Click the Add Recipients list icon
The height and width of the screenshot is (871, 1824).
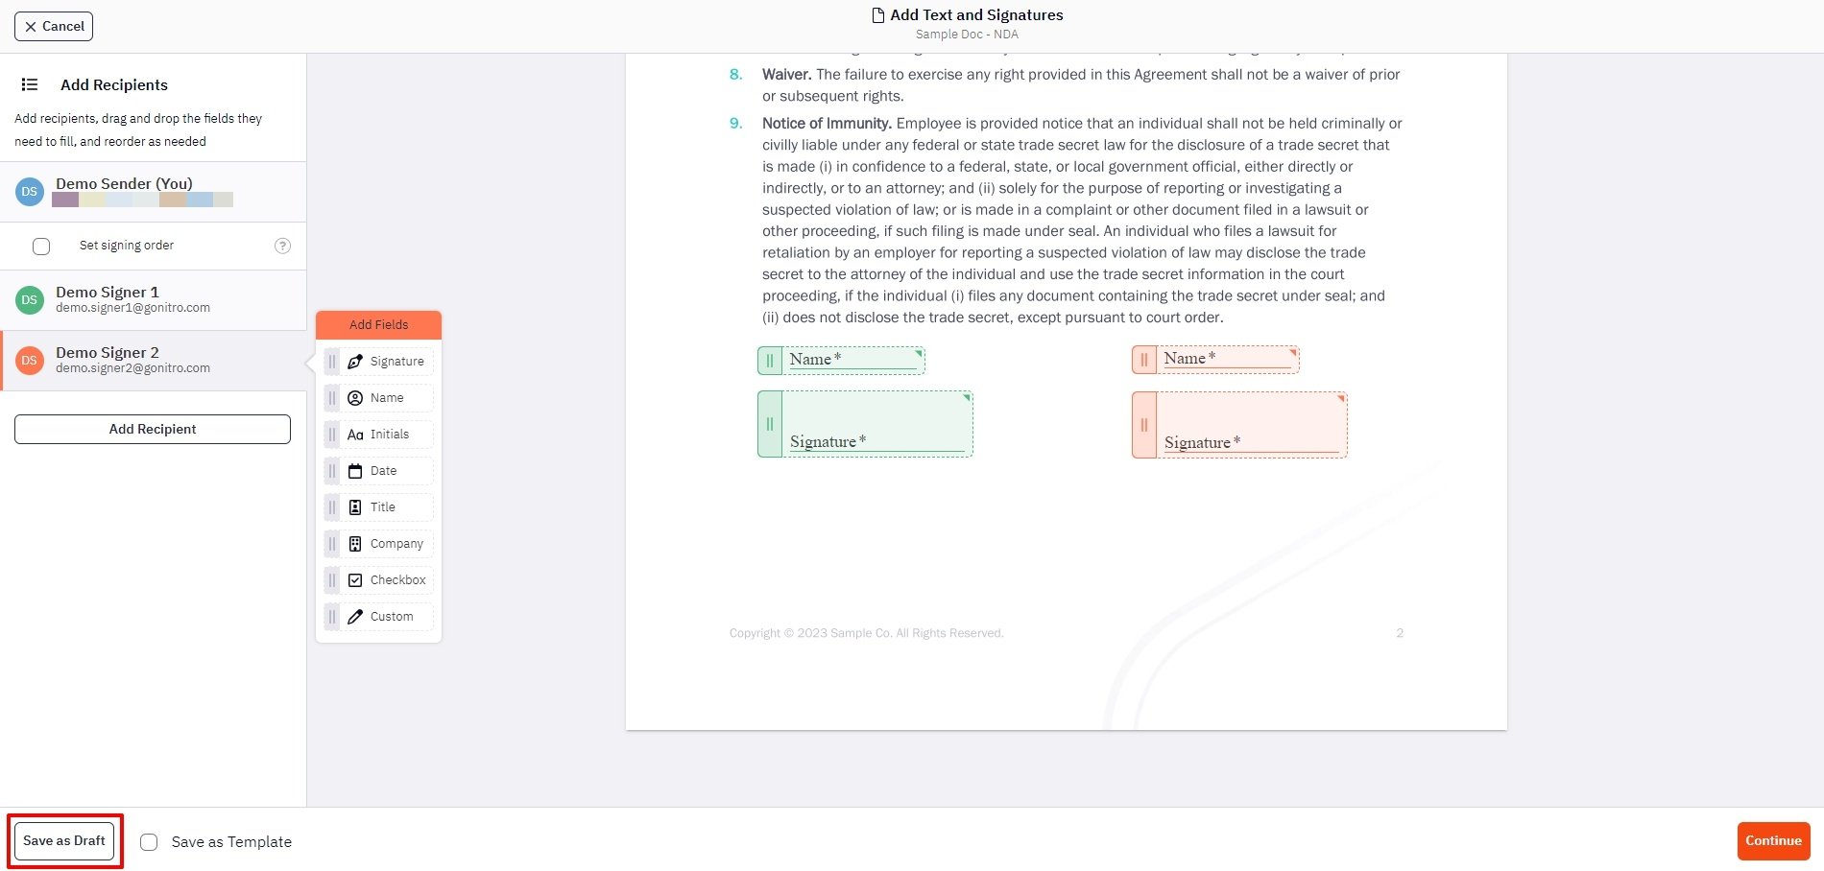point(30,84)
